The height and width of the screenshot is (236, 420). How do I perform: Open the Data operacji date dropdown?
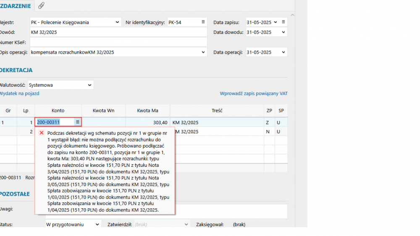click(x=283, y=52)
